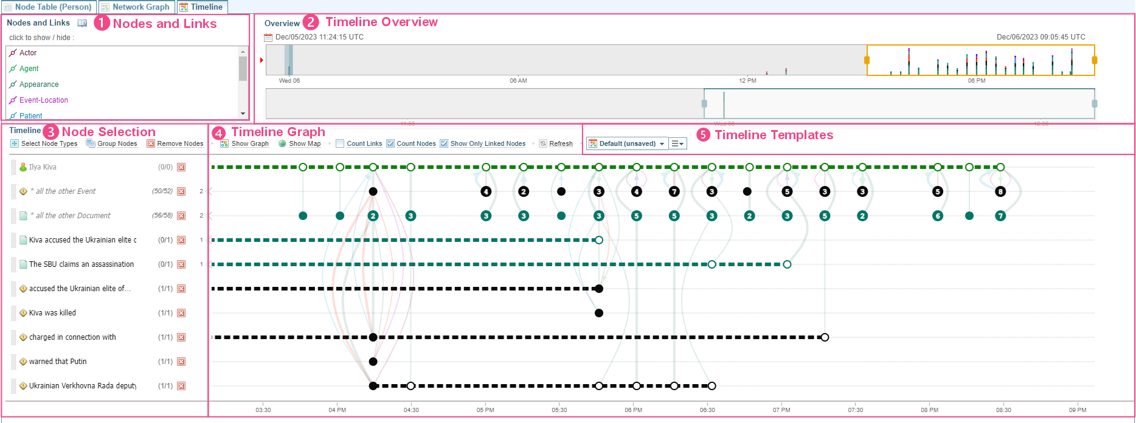
Task: Uncheck the Count Nodes checkbox
Action: pos(390,143)
